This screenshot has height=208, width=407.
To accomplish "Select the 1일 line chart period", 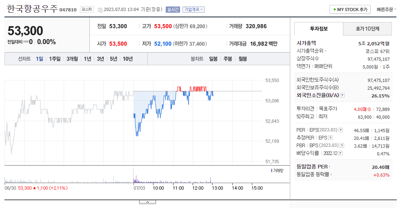I will coord(40,59).
